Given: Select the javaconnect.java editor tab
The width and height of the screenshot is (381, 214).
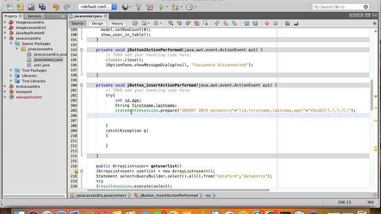Looking at the screenshot, I should pos(88,16).
